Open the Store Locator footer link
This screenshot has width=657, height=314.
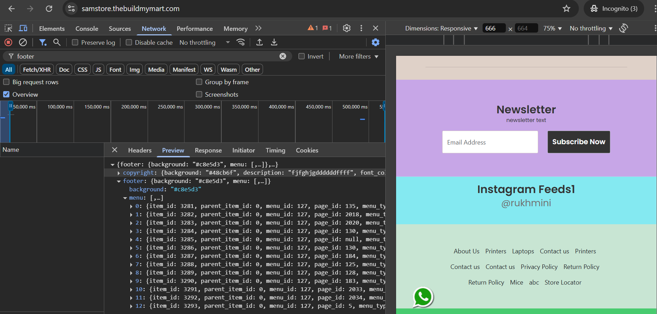click(563, 282)
